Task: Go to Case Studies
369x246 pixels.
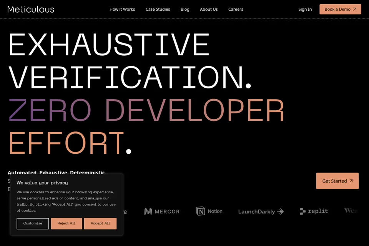Action: click(158, 9)
